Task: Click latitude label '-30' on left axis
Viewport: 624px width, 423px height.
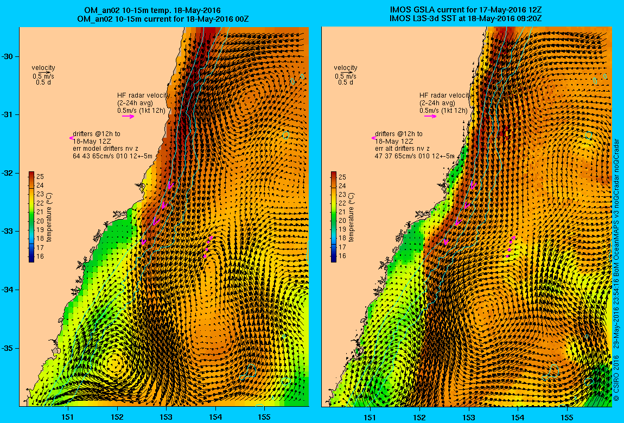Action: 8,56
